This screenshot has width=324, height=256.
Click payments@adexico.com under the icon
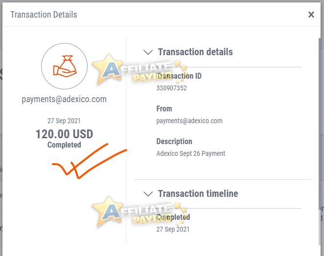point(64,99)
